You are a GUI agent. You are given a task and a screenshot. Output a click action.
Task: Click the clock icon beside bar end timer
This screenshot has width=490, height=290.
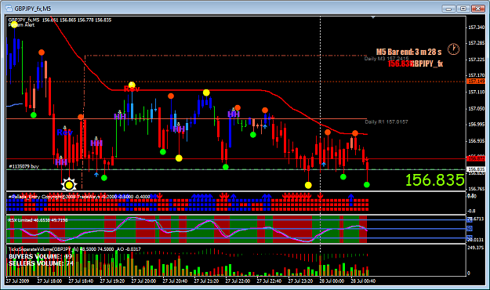pos(453,49)
